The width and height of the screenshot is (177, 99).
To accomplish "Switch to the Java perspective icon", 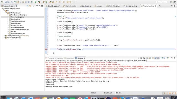I will pyautogui.click(x=175, y=2).
